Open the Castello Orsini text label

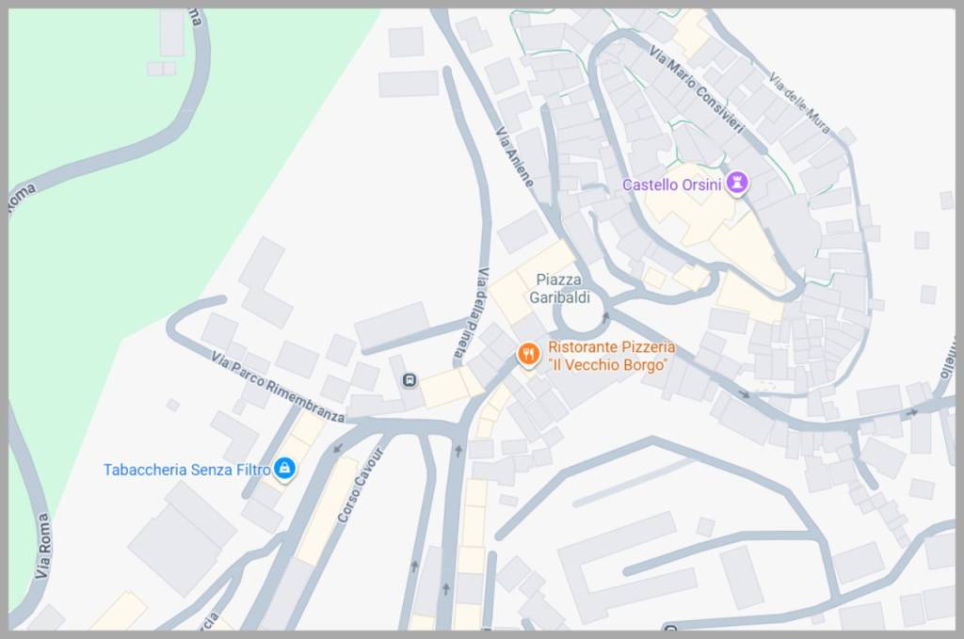tap(671, 184)
